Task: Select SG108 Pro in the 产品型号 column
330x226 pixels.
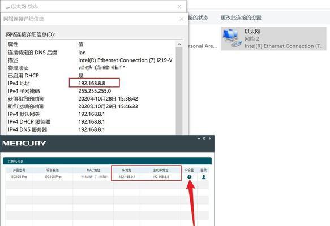Action: pos(19,177)
